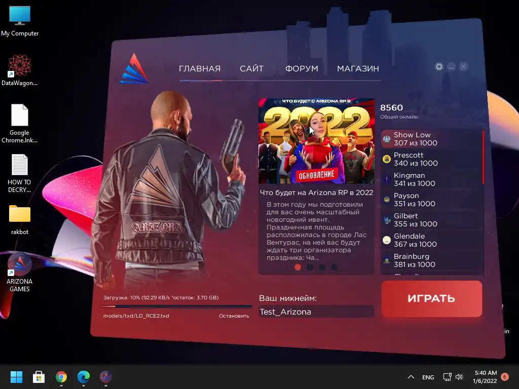Close the Arizona launcher window
The width and height of the screenshot is (519, 389).
coord(463,67)
